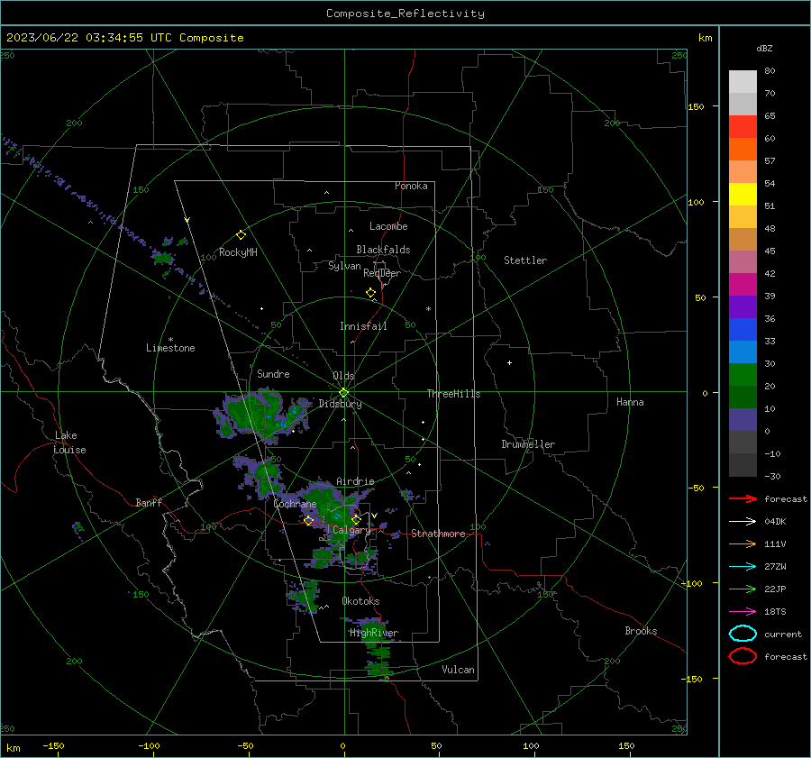
Task: Click the Strathmore town label
Action: 438,534
